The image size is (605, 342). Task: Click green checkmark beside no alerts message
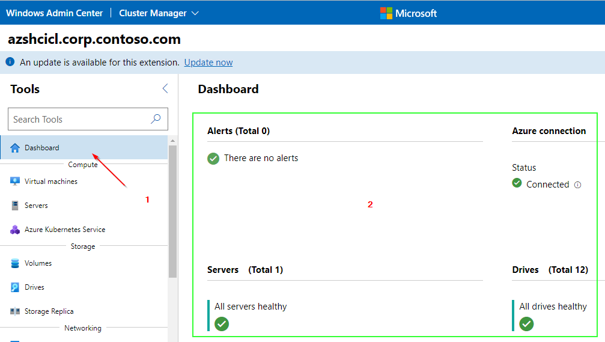[213, 158]
